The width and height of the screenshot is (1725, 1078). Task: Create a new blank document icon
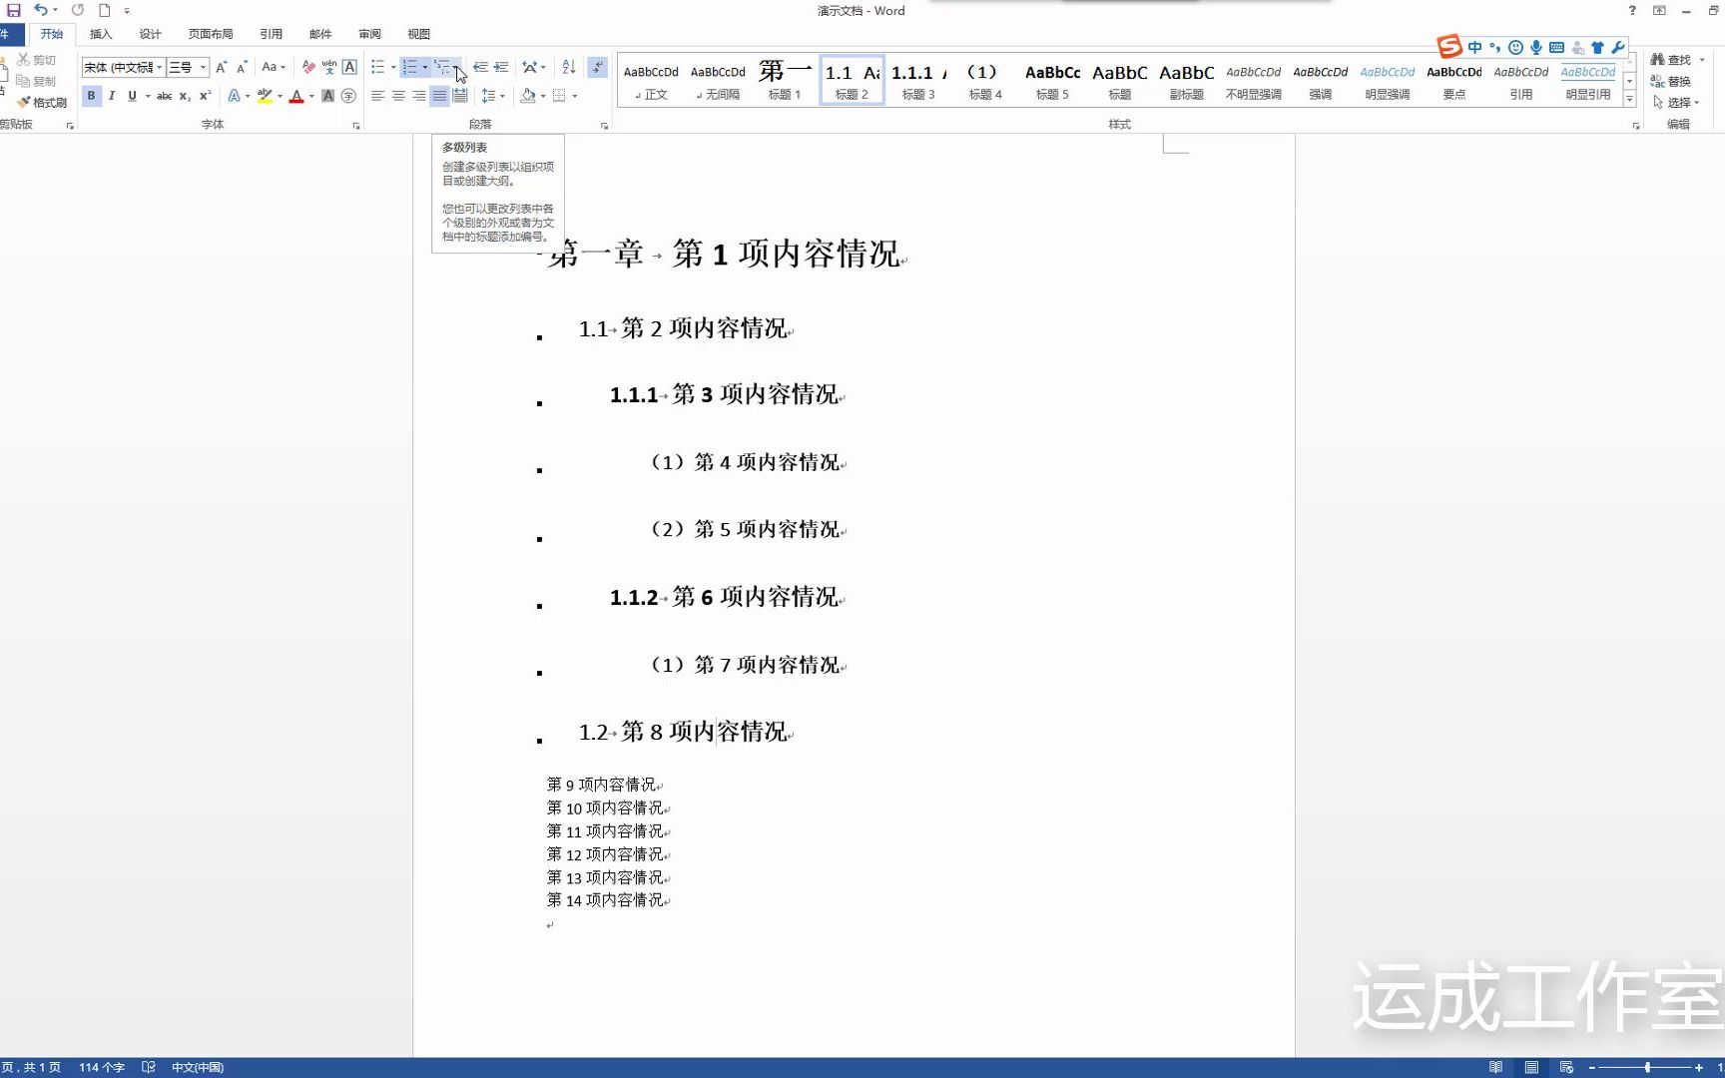click(x=104, y=10)
